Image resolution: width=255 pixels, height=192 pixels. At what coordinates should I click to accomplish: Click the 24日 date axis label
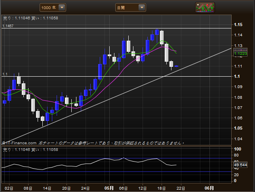[x=86, y=188]
